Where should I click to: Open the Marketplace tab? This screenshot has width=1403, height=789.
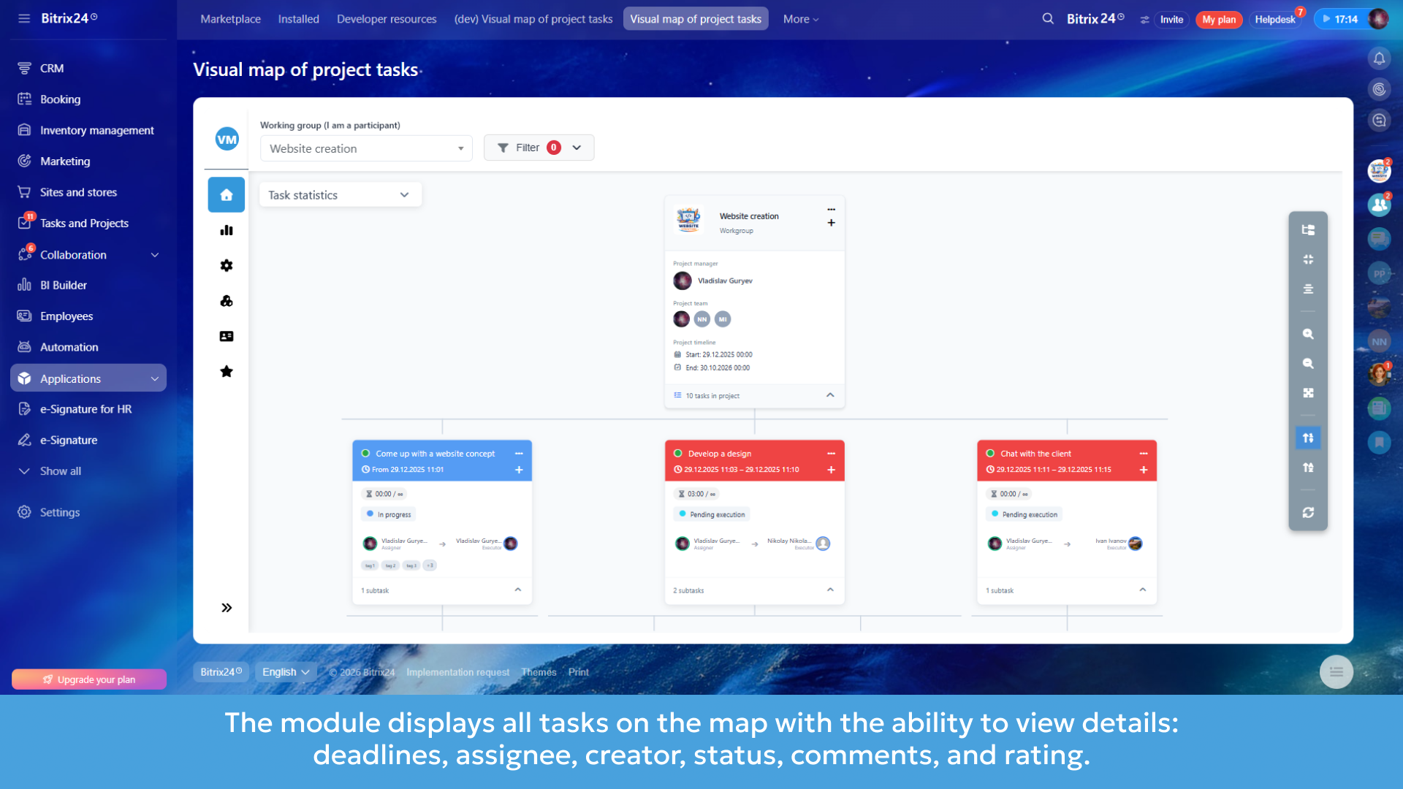click(230, 19)
